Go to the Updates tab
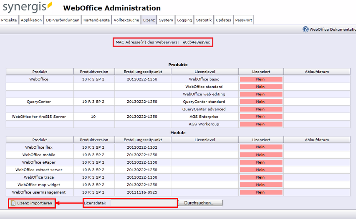Image resolution: width=356 pixels, height=219 pixels. point(223,20)
